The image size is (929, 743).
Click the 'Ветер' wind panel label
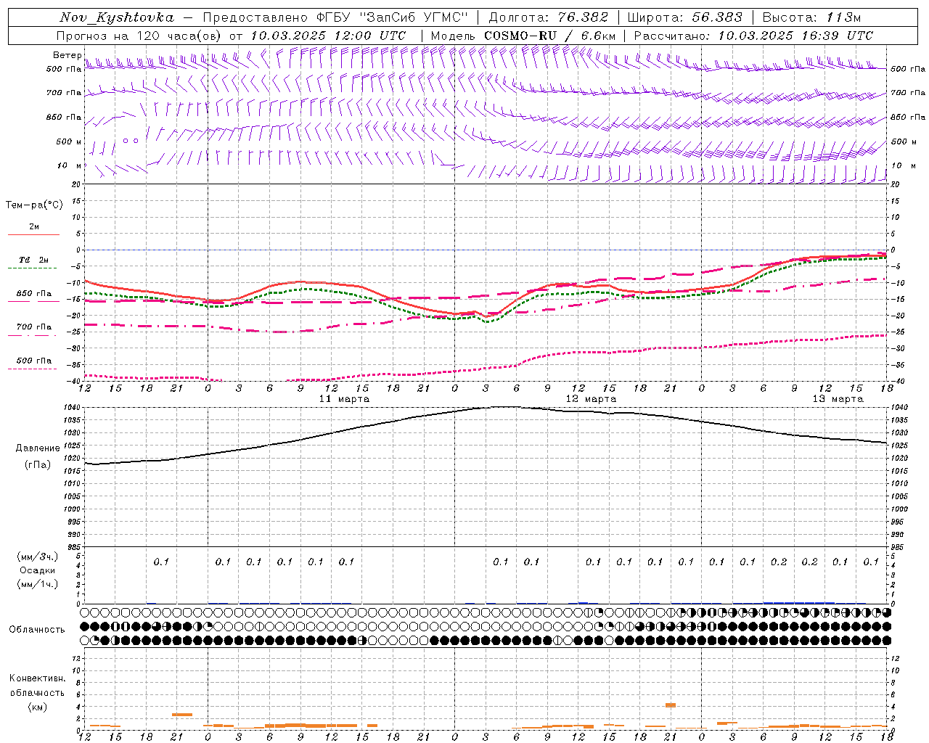tap(67, 55)
